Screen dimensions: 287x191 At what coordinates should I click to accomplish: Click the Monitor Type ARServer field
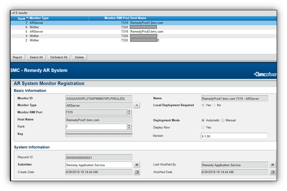click(99, 105)
